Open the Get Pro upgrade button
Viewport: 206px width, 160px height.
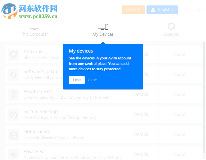pyautogui.click(x=133, y=10)
